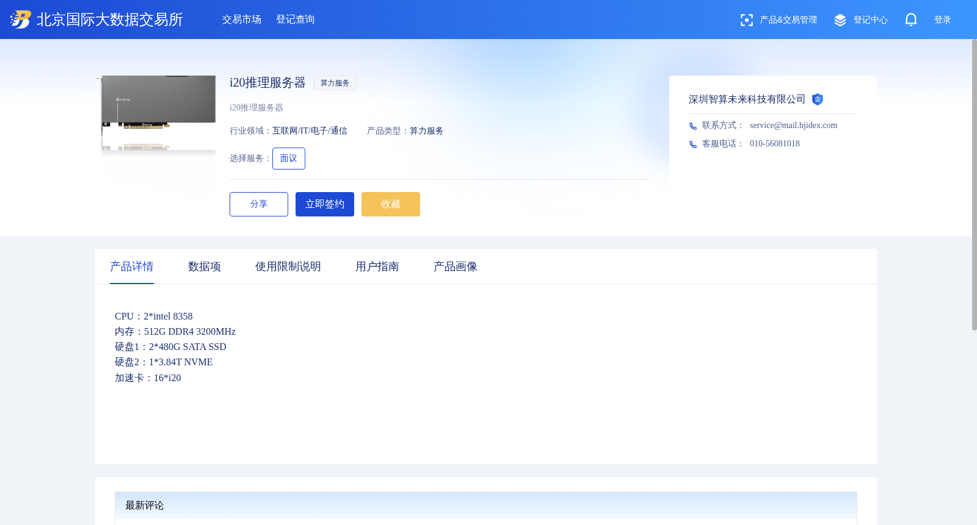
Task: Switch to the 数据项 tab
Action: pyautogui.click(x=205, y=266)
